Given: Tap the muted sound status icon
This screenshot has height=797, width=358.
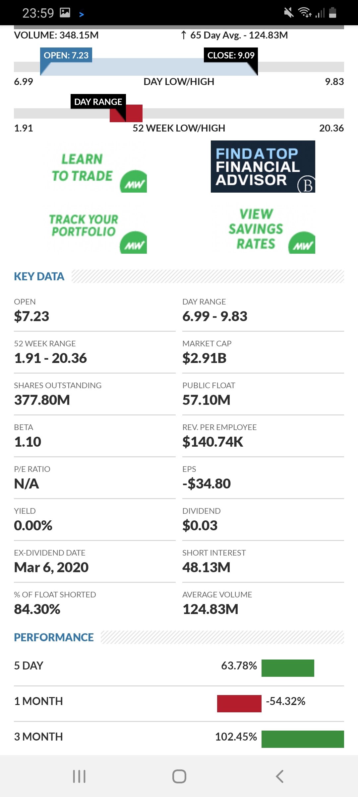Looking at the screenshot, I should (289, 13).
